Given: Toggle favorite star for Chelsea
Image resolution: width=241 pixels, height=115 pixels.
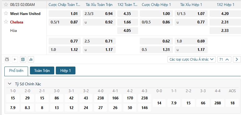Looking at the screenshot, I should click(6, 22).
